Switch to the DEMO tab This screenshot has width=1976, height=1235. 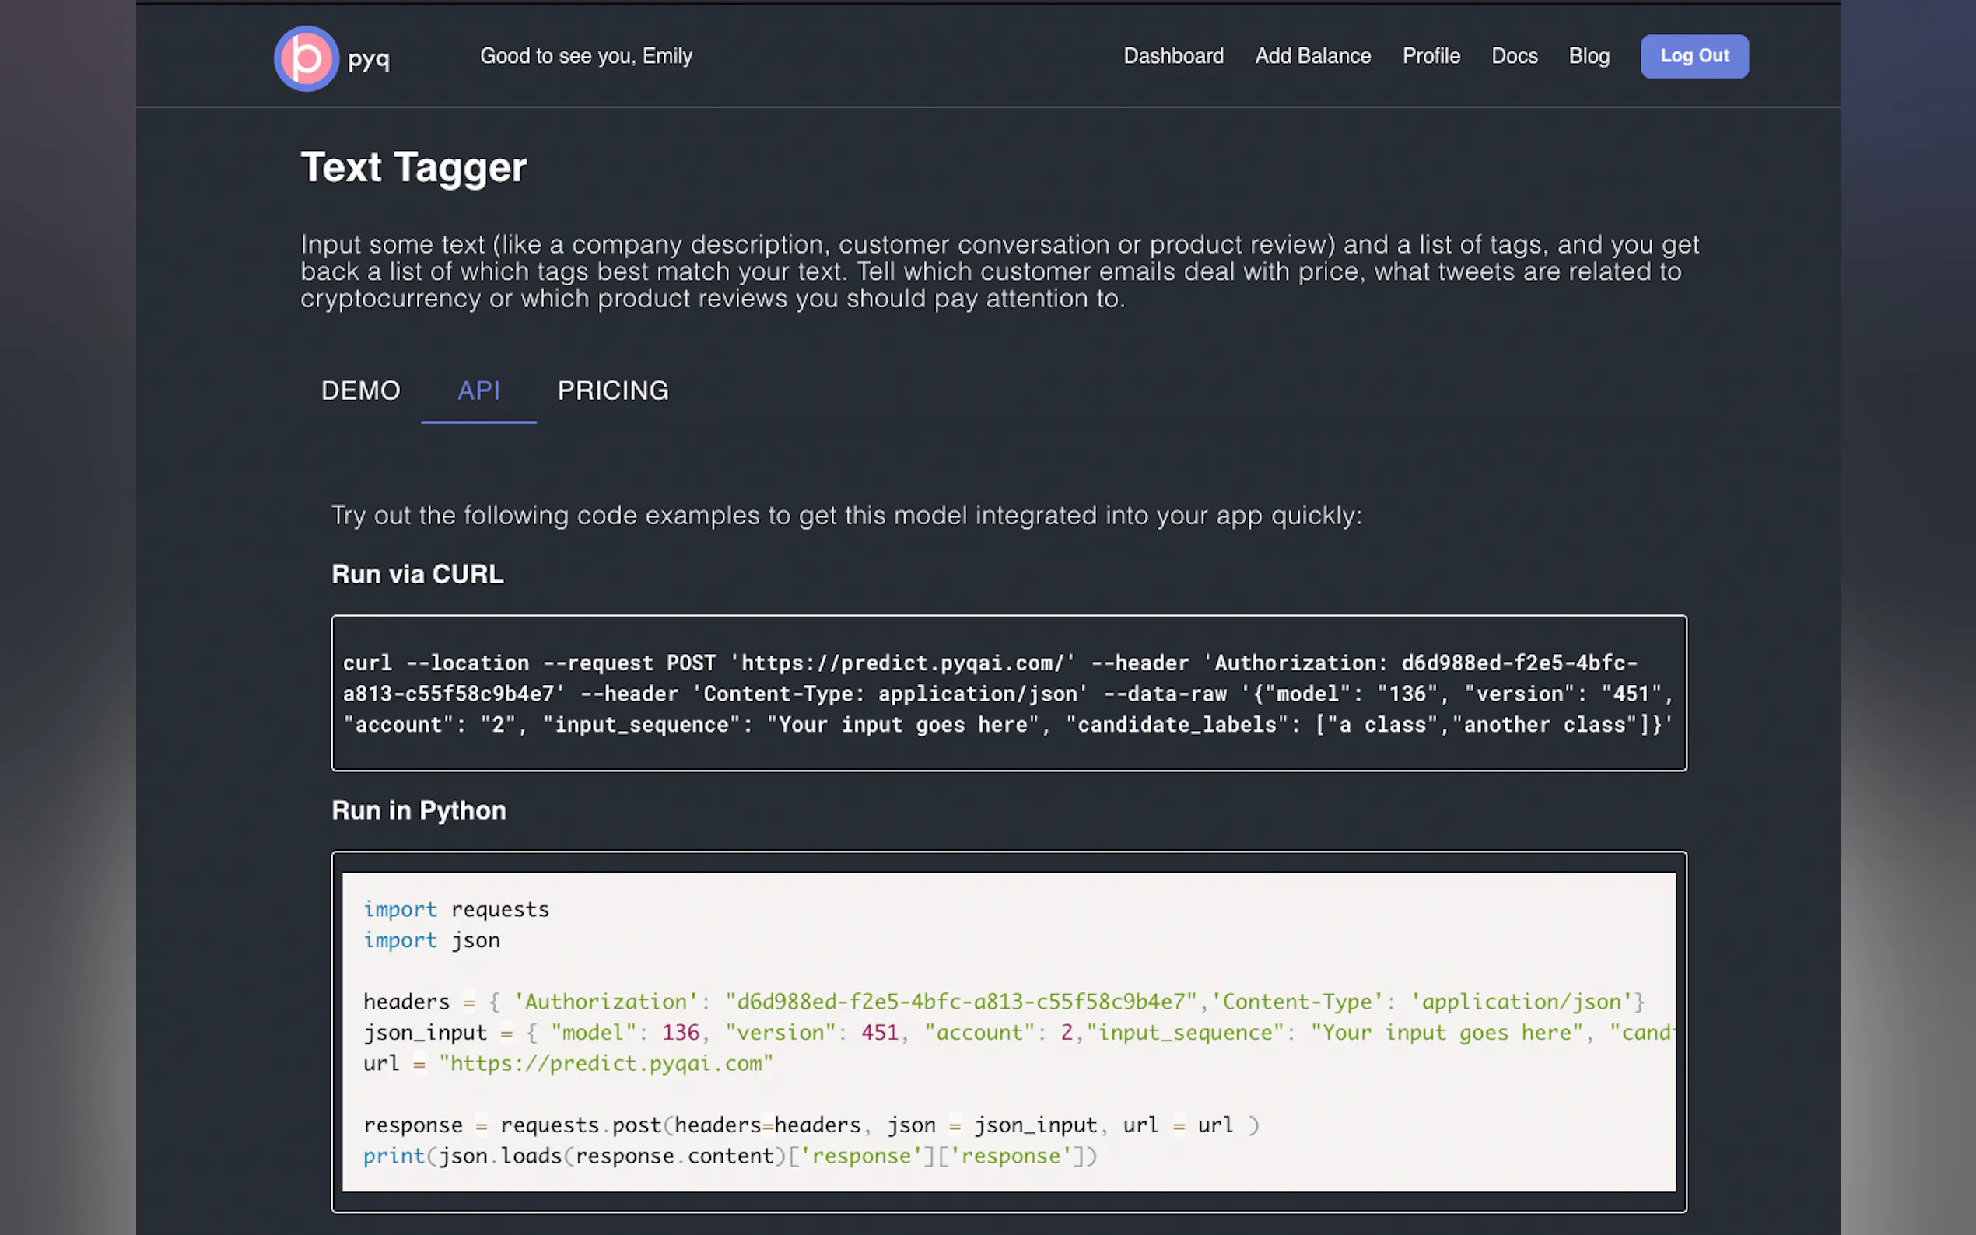click(x=360, y=390)
